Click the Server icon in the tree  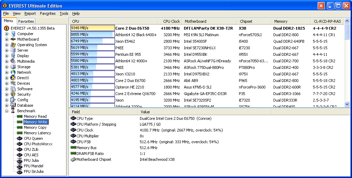(13, 50)
